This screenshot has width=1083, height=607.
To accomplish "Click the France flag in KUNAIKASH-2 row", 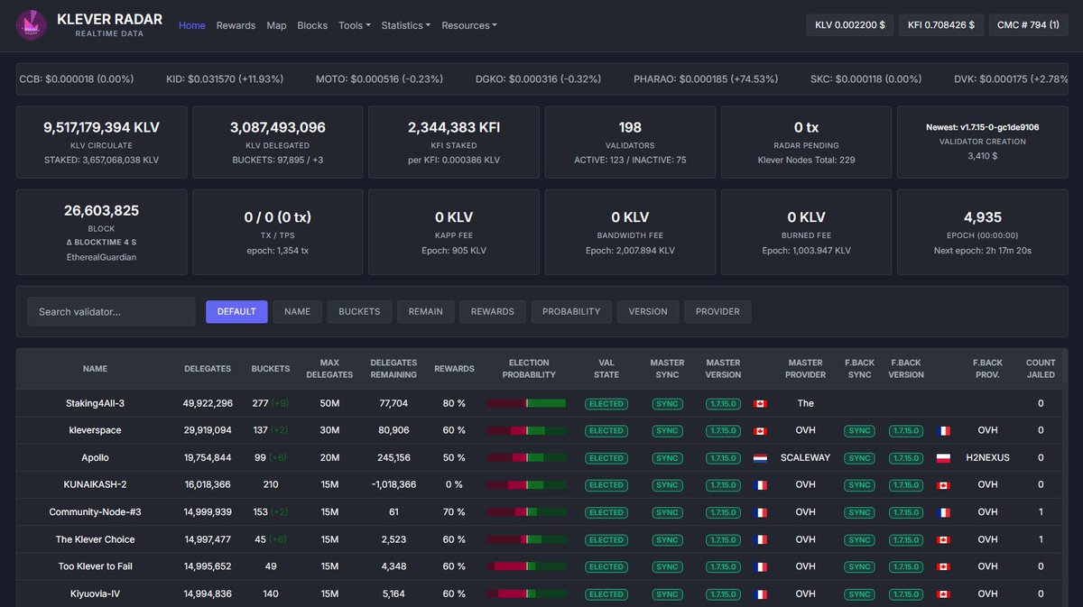I will coord(760,484).
